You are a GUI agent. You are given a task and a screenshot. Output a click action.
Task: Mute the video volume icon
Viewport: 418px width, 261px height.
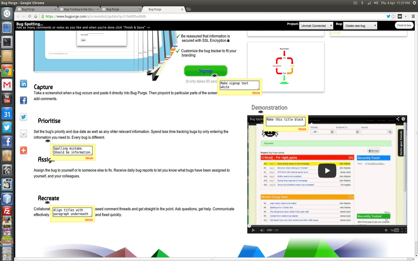click(x=262, y=230)
